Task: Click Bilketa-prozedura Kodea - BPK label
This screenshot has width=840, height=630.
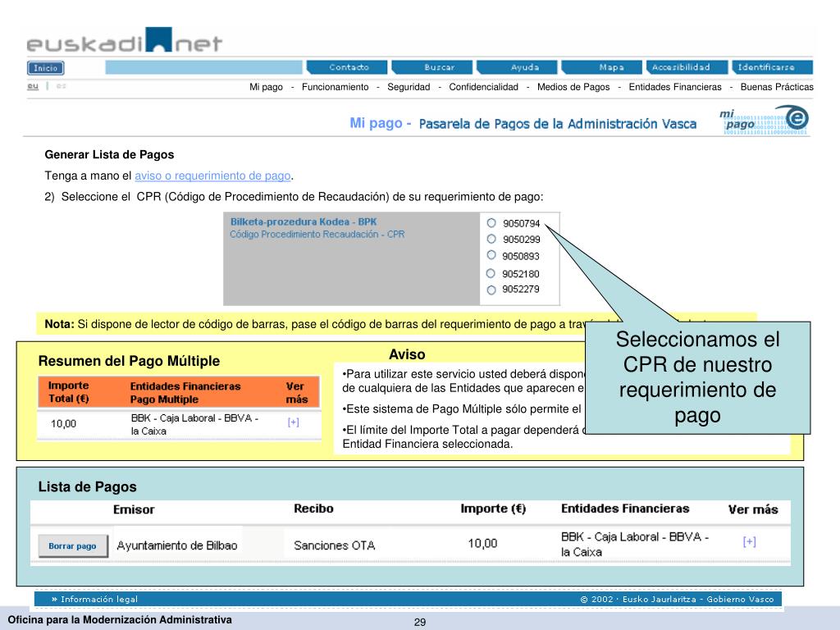Action: (304, 221)
